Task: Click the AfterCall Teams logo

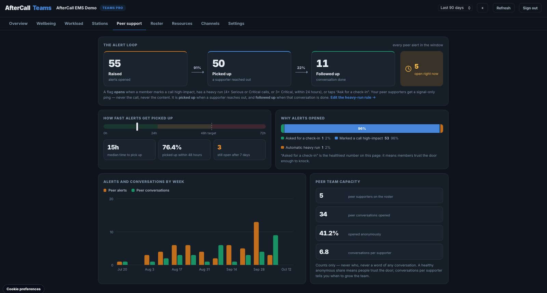Action: [28, 8]
